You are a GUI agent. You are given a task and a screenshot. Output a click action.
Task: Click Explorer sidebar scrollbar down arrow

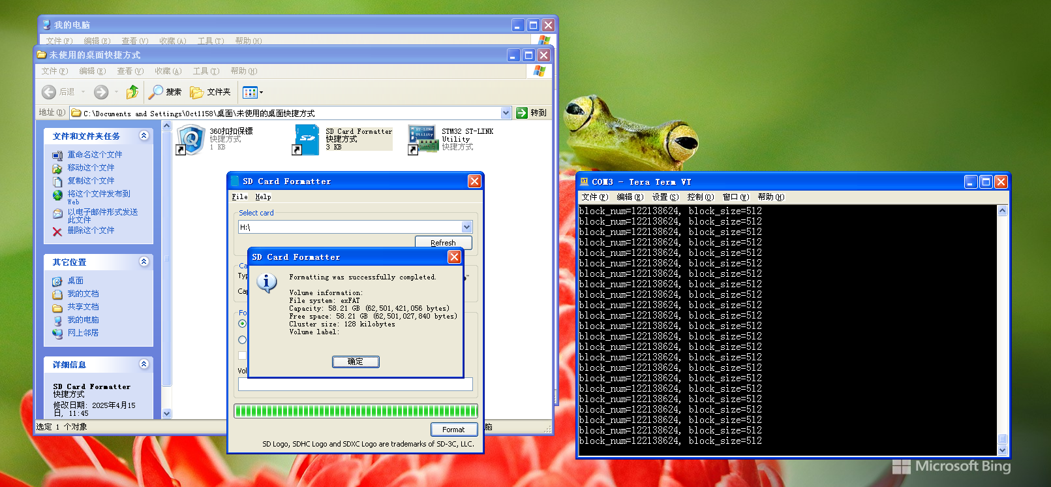pyautogui.click(x=166, y=413)
